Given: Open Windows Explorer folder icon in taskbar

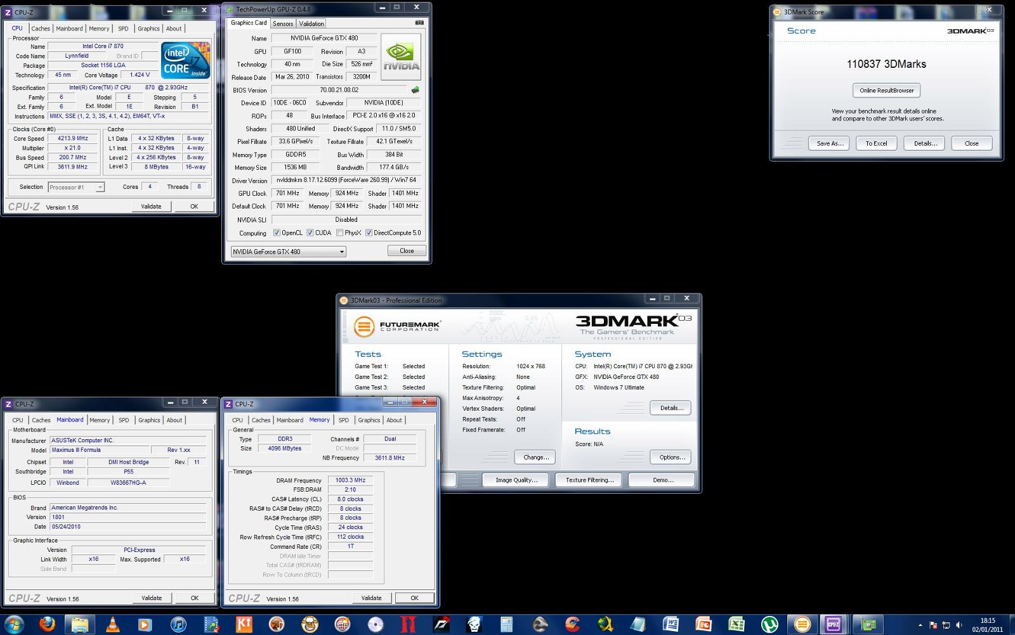Looking at the screenshot, I should click(79, 624).
